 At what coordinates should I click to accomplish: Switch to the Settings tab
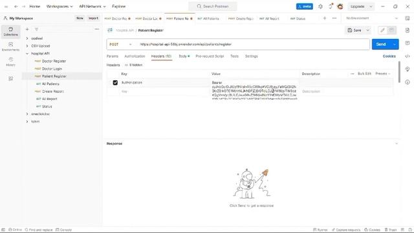(252, 56)
